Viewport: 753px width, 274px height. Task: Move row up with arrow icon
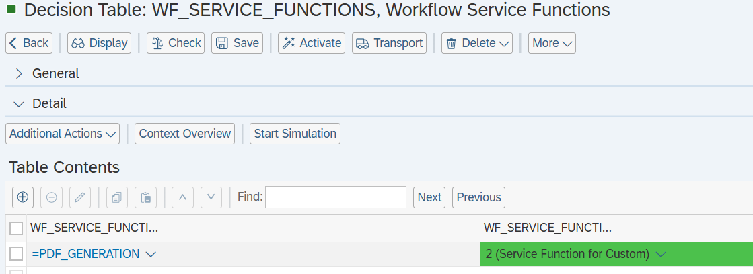click(x=182, y=197)
